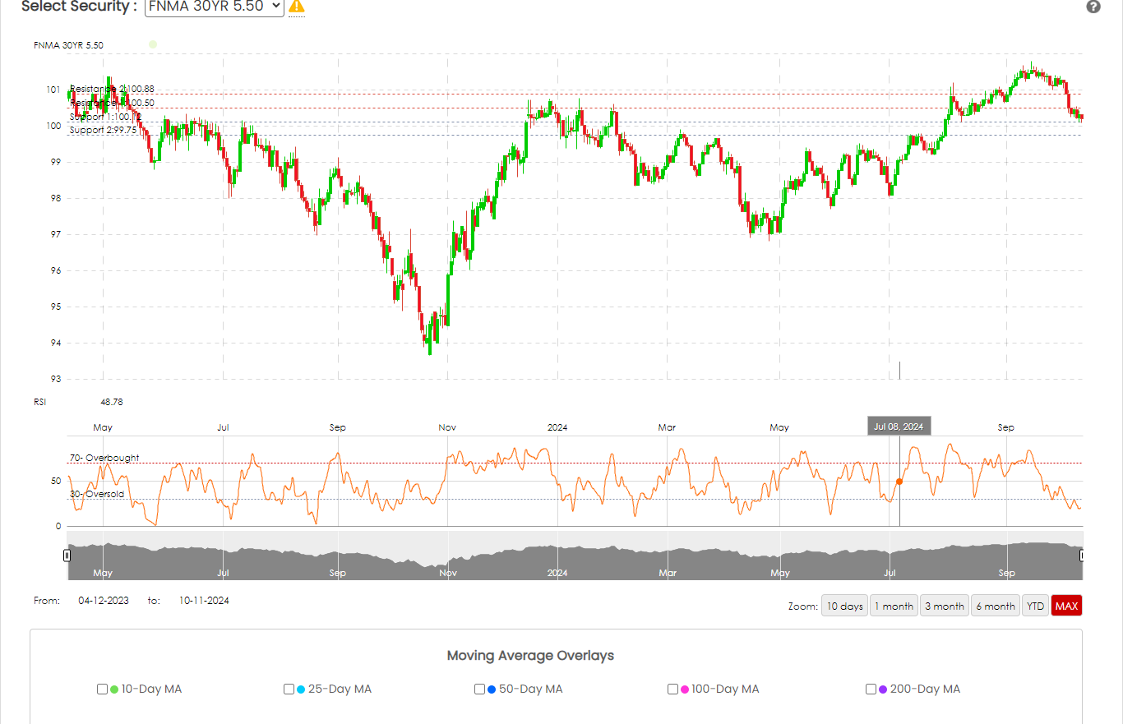Click the MAX zoom button
The height and width of the screenshot is (724, 1123).
click(x=1066, y=606)
